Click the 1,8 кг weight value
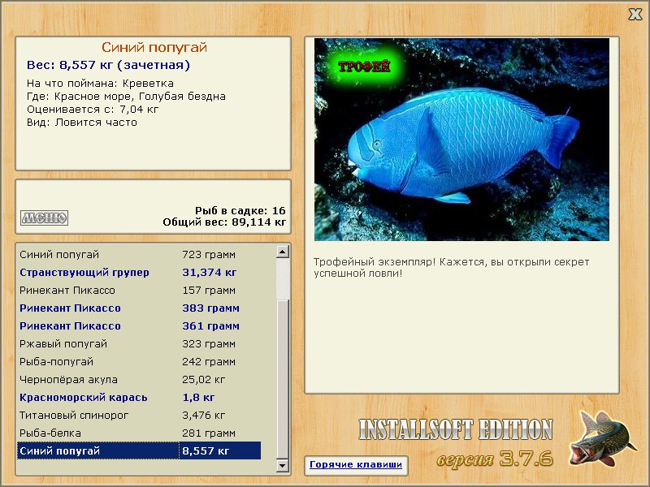Viewport: 650px width, 487px height. point(198,398)
